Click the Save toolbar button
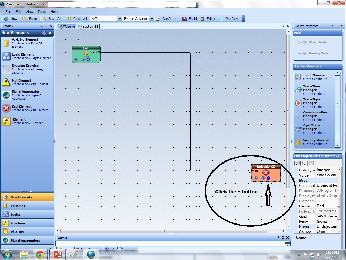 point(30,19)
